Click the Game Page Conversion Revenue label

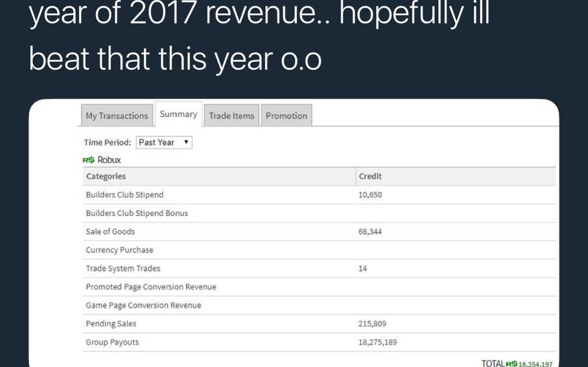143,305
